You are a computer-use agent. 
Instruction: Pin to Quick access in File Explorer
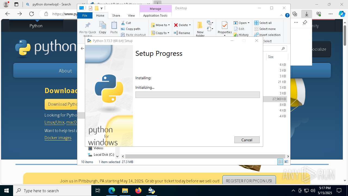[x=88, y=29]
